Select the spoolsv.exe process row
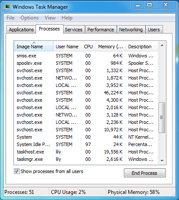The image size is (179, 200). click(x=86, y=63)
